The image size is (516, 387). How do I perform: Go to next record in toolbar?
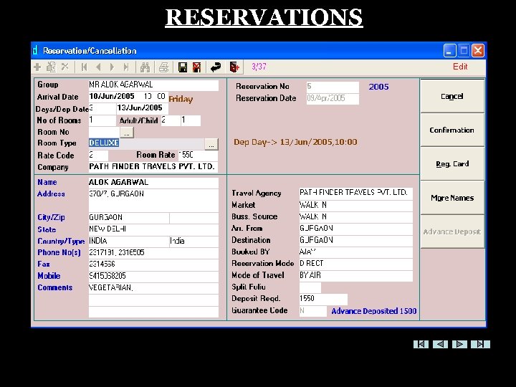[x=112, y=67]
